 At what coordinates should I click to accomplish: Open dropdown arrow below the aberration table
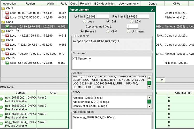162,80
